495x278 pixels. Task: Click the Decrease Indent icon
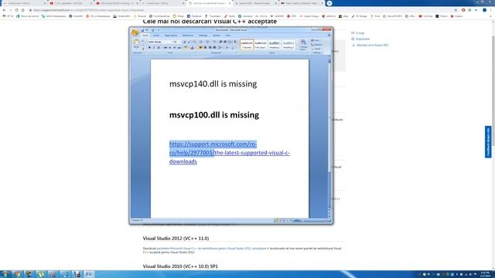220,42
